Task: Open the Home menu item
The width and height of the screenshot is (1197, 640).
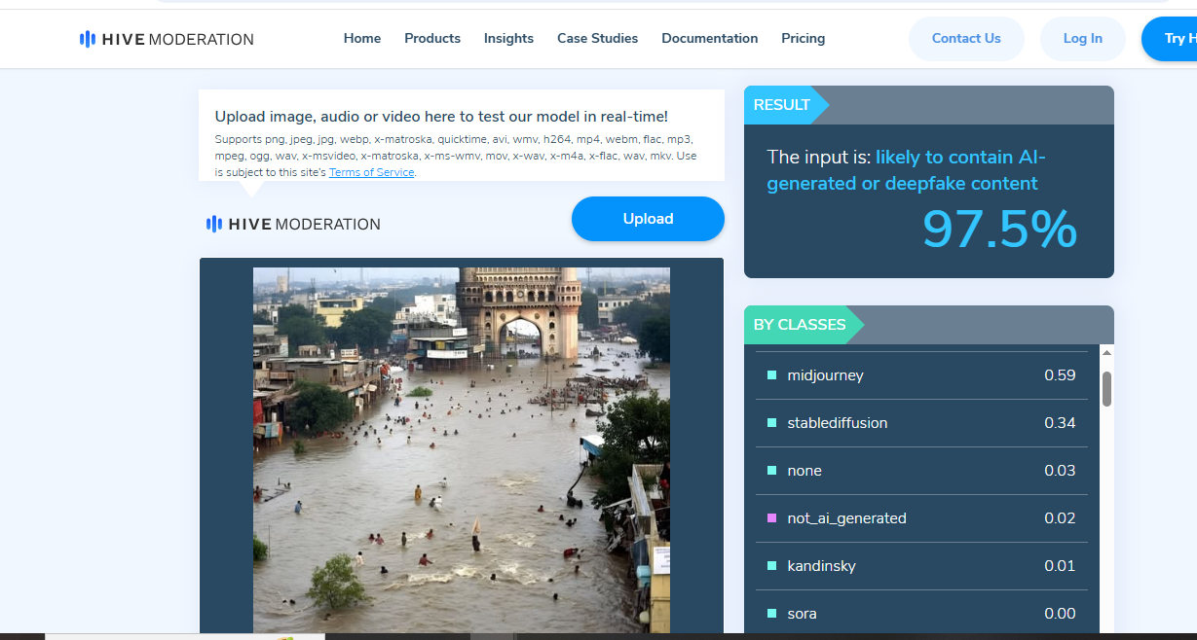Action: tap(362, 39)
